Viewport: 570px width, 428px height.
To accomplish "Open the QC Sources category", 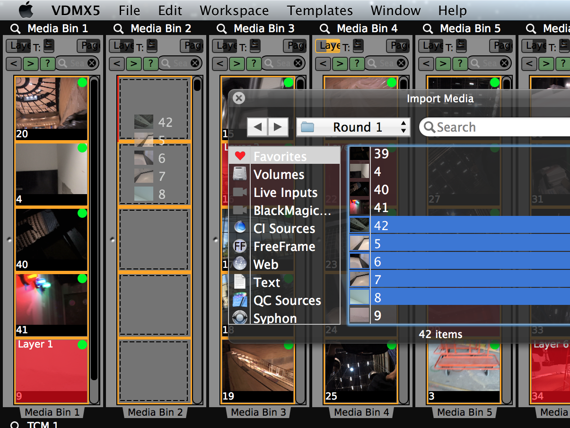I will tap(287, 300).
